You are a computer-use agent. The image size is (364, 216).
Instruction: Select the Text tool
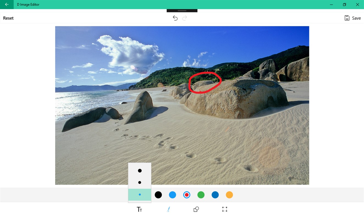(140, 209)
